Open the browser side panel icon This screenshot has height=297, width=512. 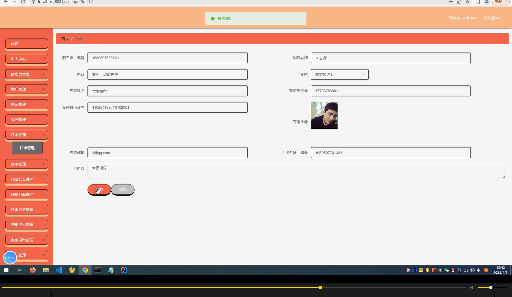click(478, 2)
